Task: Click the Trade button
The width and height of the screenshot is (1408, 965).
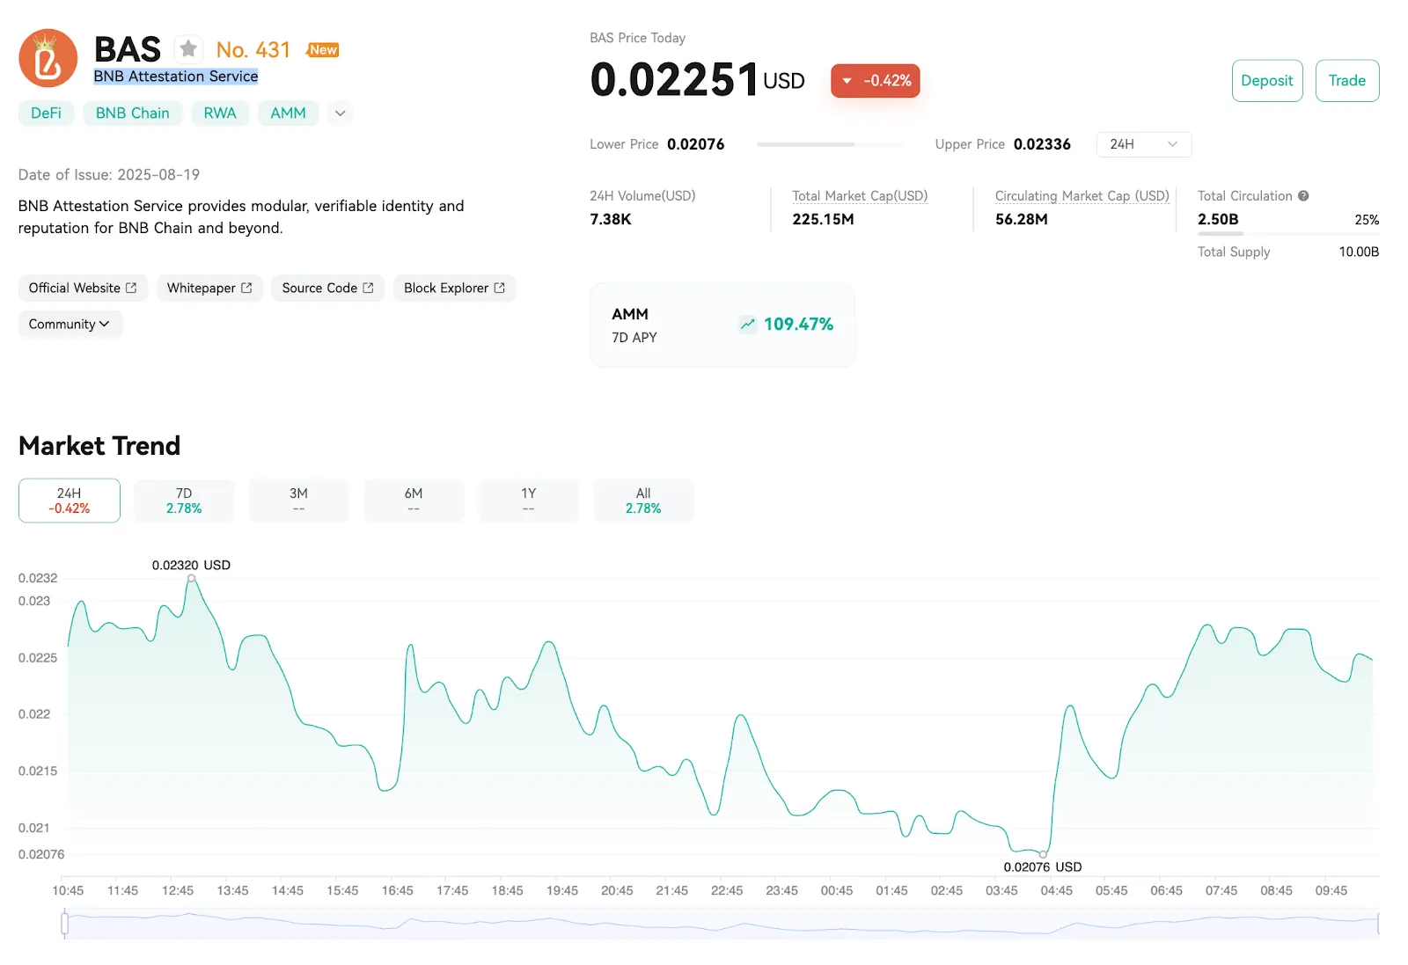Action: click(x=1347, y=81)
